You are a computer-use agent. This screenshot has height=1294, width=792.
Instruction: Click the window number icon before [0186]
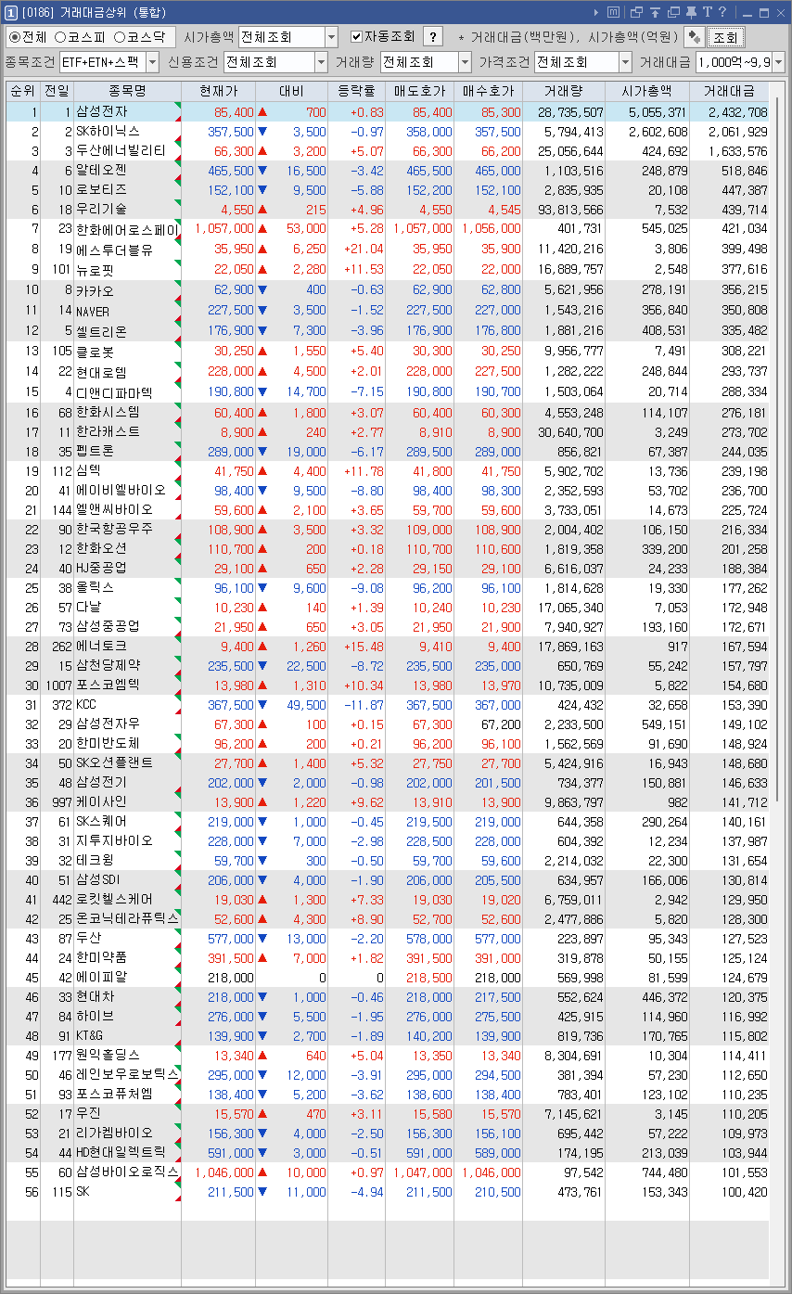10,12
